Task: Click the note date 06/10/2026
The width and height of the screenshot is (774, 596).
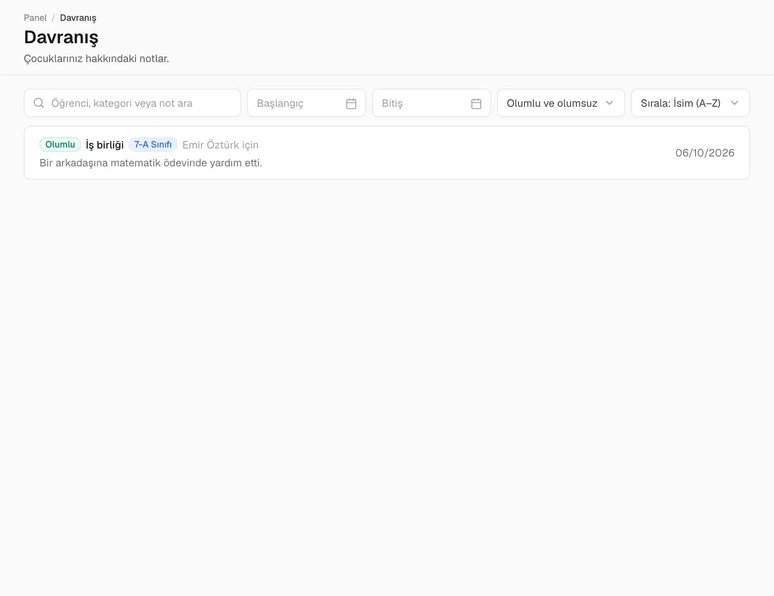Action: coord(705,153)
